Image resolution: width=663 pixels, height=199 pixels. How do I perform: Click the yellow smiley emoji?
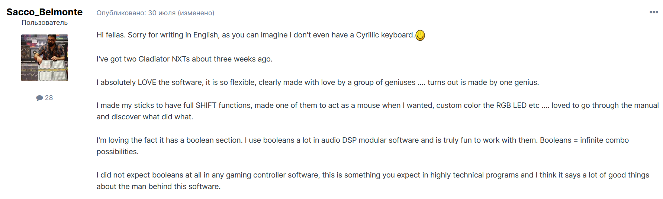pyautogui.click(x=420, y=35)
